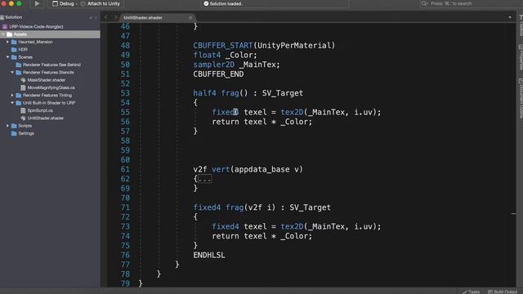Click v2f vert(appdata_base v) signature
Viewport: 523px width, 294px height.
coord(248,170)
